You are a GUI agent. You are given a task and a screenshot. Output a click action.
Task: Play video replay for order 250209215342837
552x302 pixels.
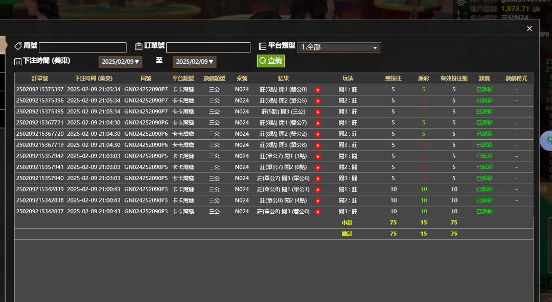[317, 212]
